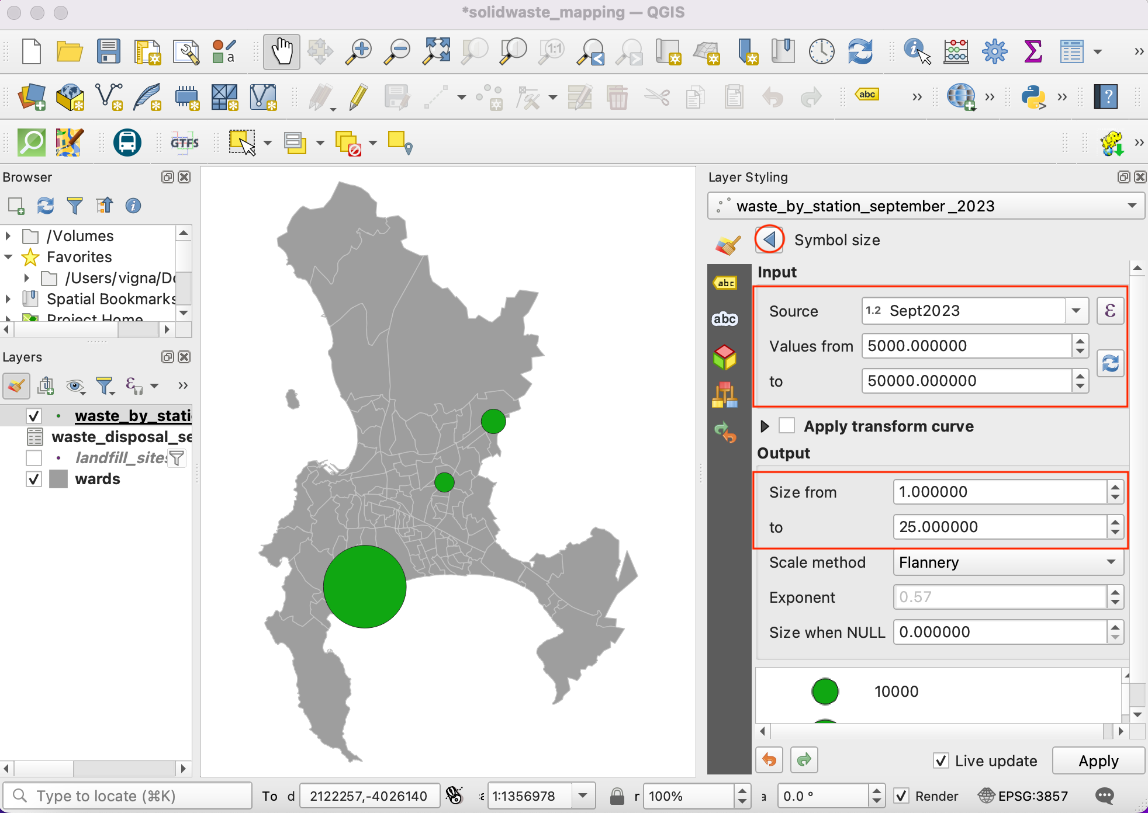The image size is (1148, 813).
Task: Click the Zoom Full extent icon
Action: click(437, 52)
